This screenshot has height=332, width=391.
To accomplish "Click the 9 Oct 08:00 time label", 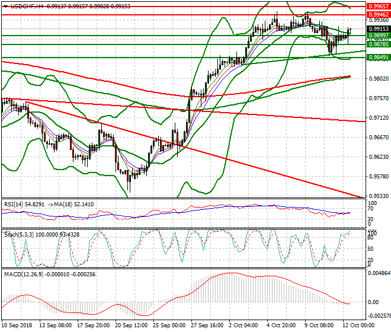I will (x=319, y=325).
